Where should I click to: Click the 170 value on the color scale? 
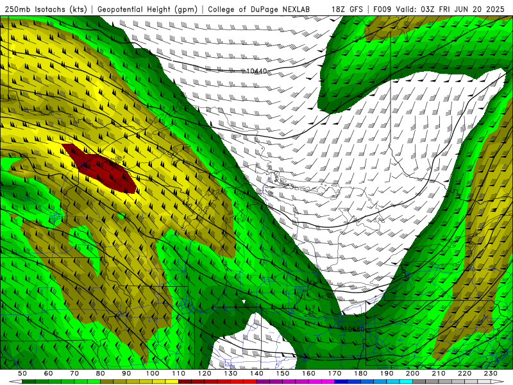click(x=334, y=373)
